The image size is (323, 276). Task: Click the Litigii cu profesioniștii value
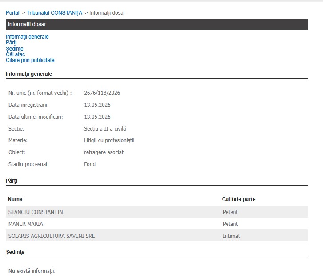(x=109, y=140)
